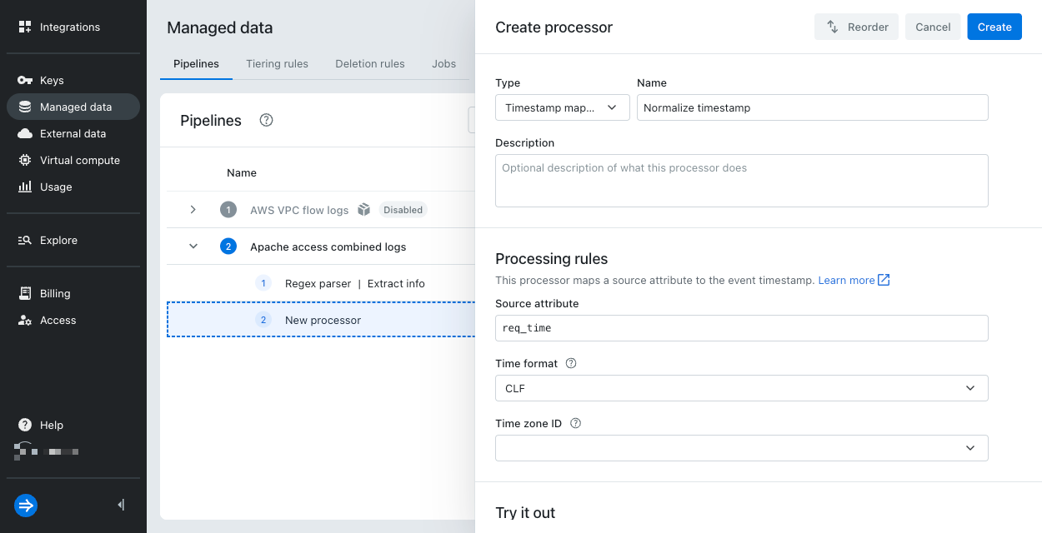Open Integrations from the sidebar icon
Viewport: 1042px width, 533px height.
25,27
